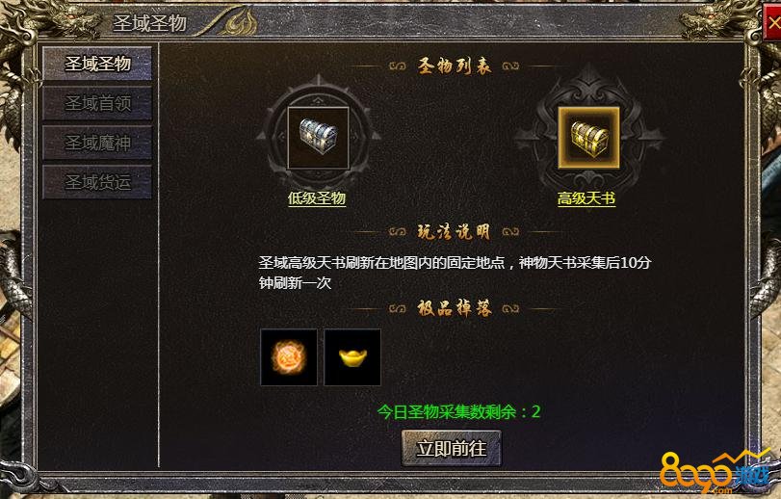
Task: Open the 圣域货运 tab
Action: (x=97, y=182)
